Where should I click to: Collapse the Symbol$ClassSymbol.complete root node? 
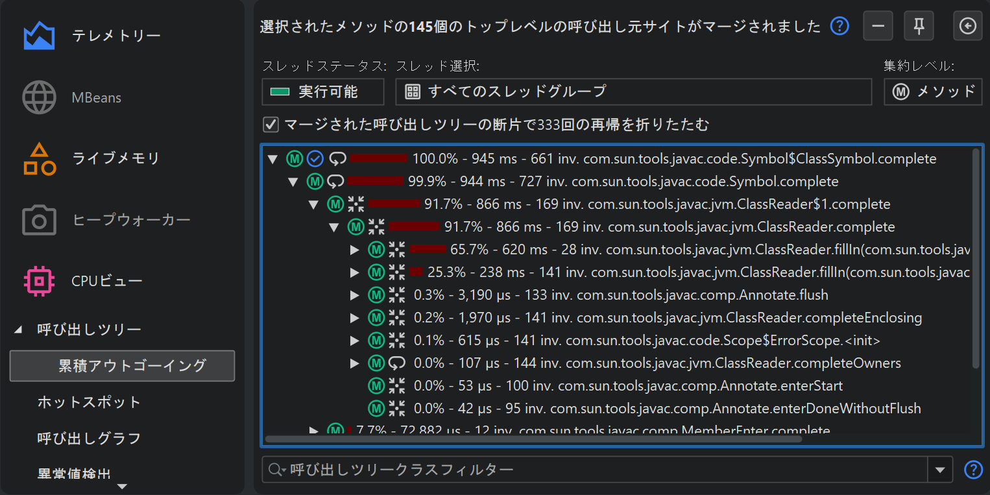point(272,159)
